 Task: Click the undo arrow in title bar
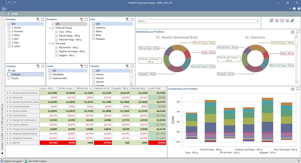pos(10,3)
